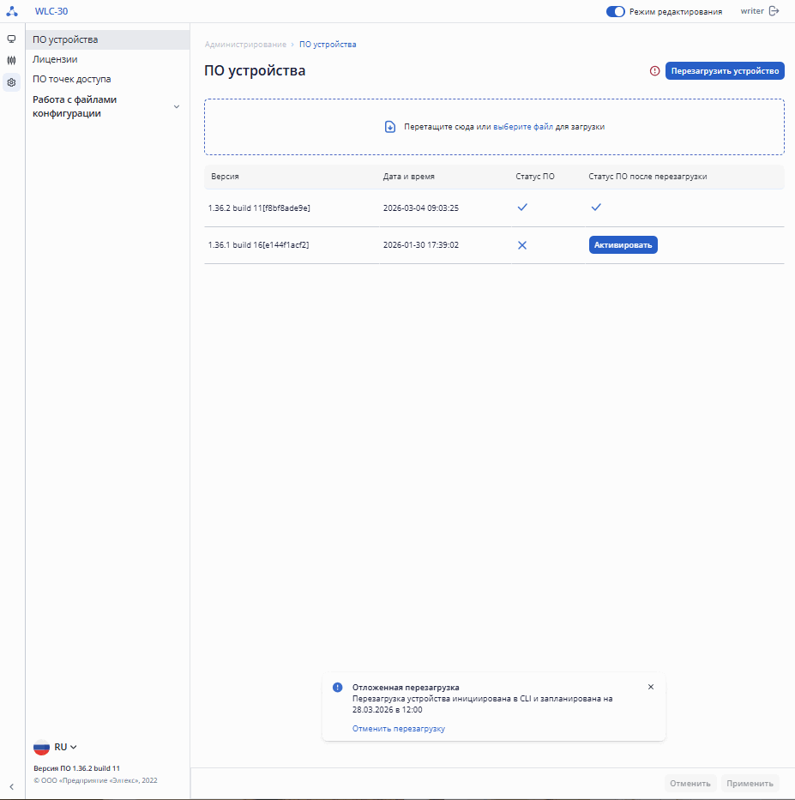This screenshot has height=800, width=795.
Task: Open the monitoring section via monitor icon
Action: [x=11, y=39]
